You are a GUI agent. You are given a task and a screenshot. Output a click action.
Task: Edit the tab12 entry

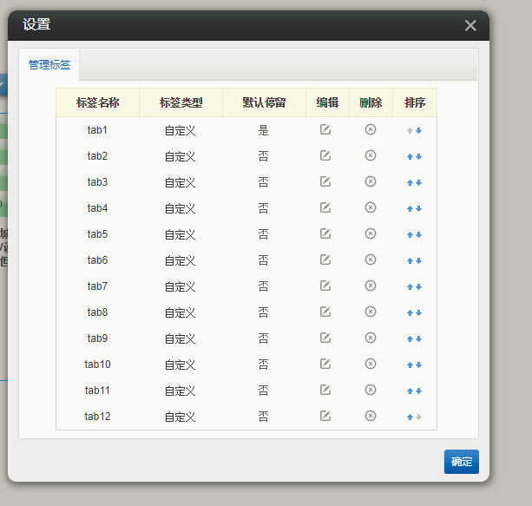(x=325, y=417)
